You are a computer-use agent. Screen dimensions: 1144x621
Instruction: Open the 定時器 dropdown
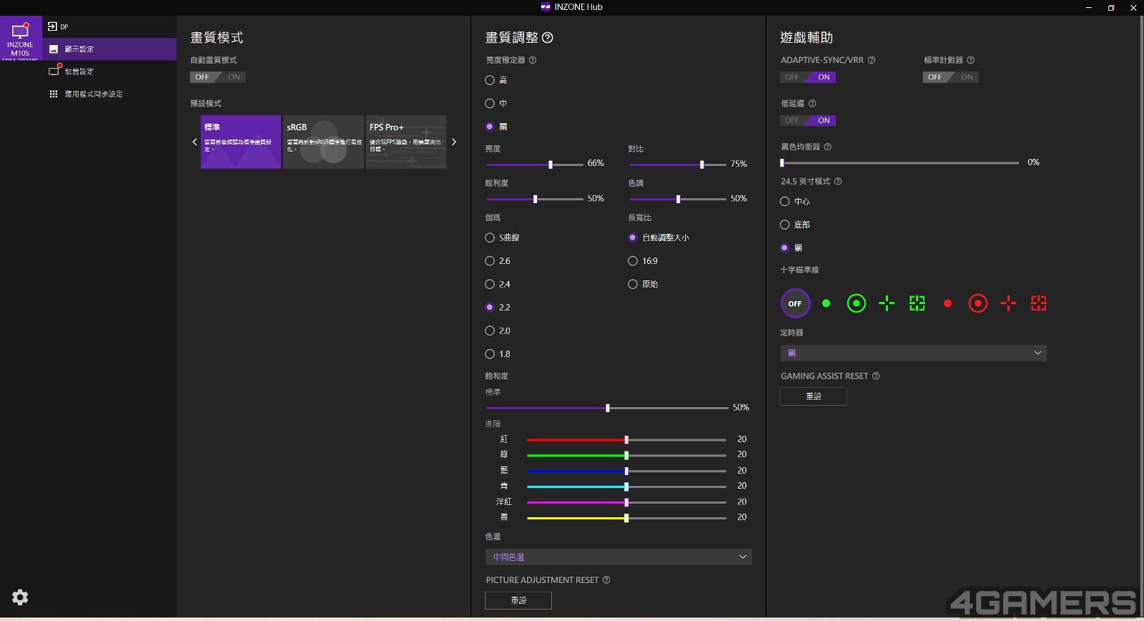[x=913, y=353]
